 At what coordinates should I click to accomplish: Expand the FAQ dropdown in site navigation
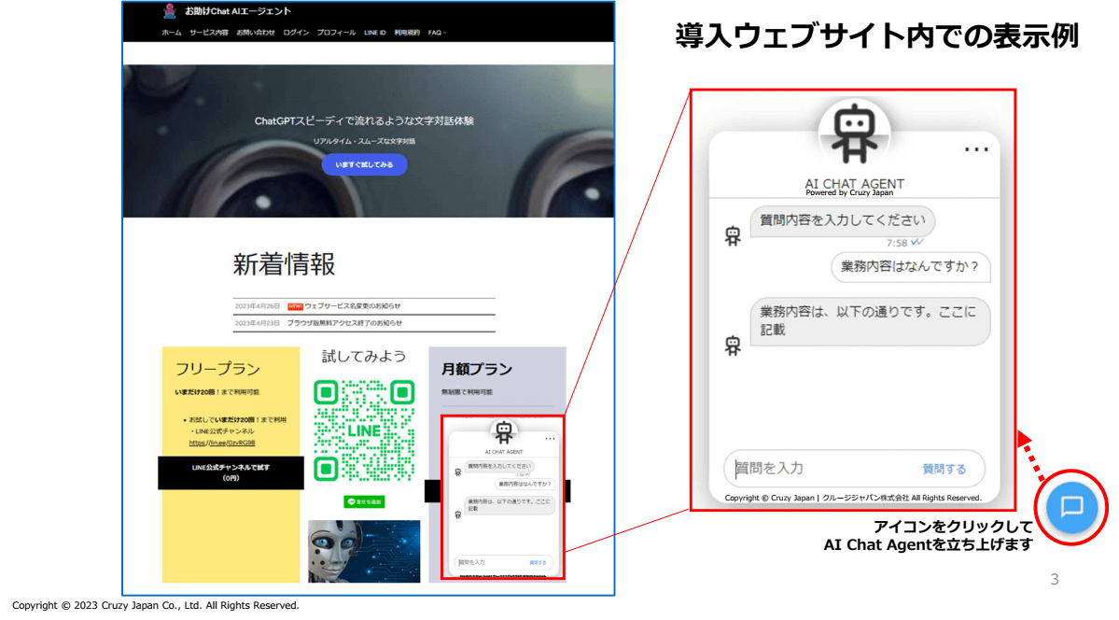pyautogui.click(x=437, y=33)
